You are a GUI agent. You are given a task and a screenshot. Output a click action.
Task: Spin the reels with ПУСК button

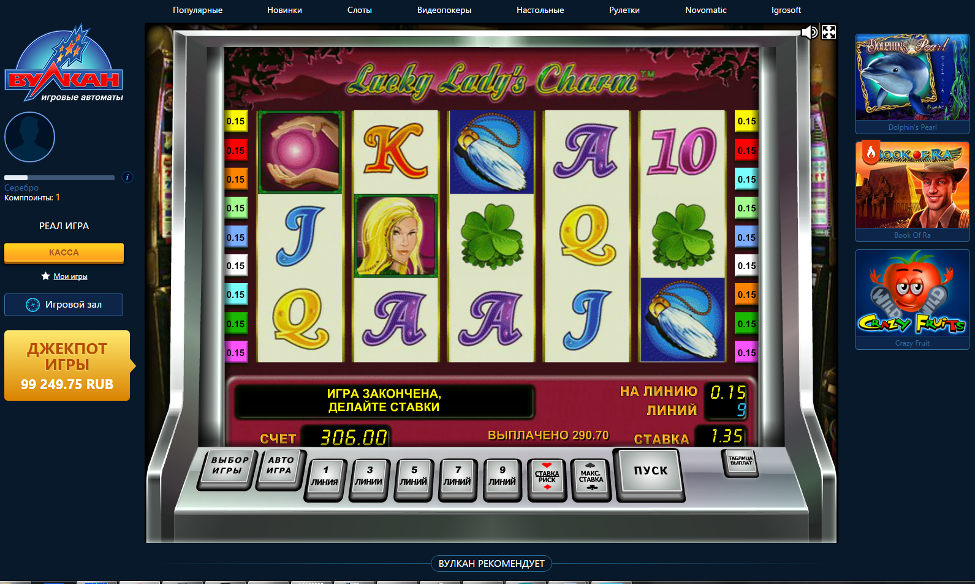(650, 472)
